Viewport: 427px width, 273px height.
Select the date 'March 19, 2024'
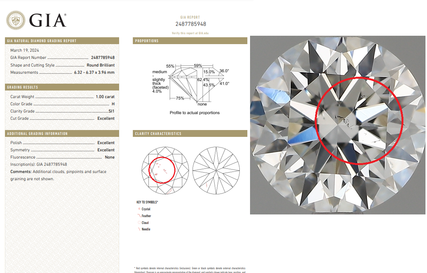[x=24, y=50]
